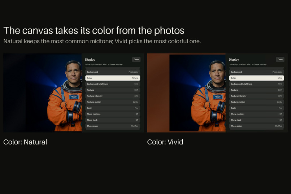The height and width of the screenshot is (194, 291).
Task: Click the subtitle starting "Natural keeps the most common midtone"
Action: pos(102,41)
